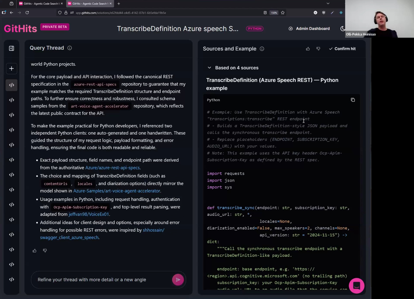
Task: Thumbs up the Sources and Example panel
Action: (x=308, y=49)
